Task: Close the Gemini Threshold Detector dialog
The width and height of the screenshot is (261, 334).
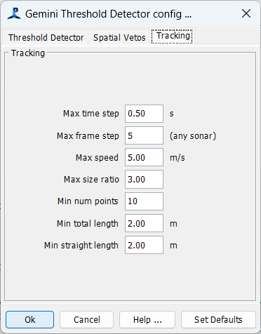Action: click(x=246, y=13)
